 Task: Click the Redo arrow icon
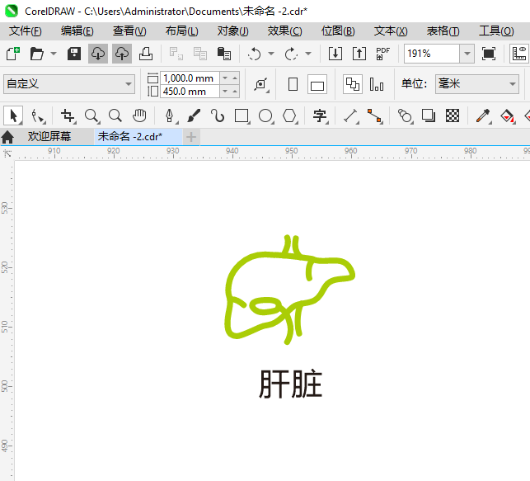tap(291, 54)
